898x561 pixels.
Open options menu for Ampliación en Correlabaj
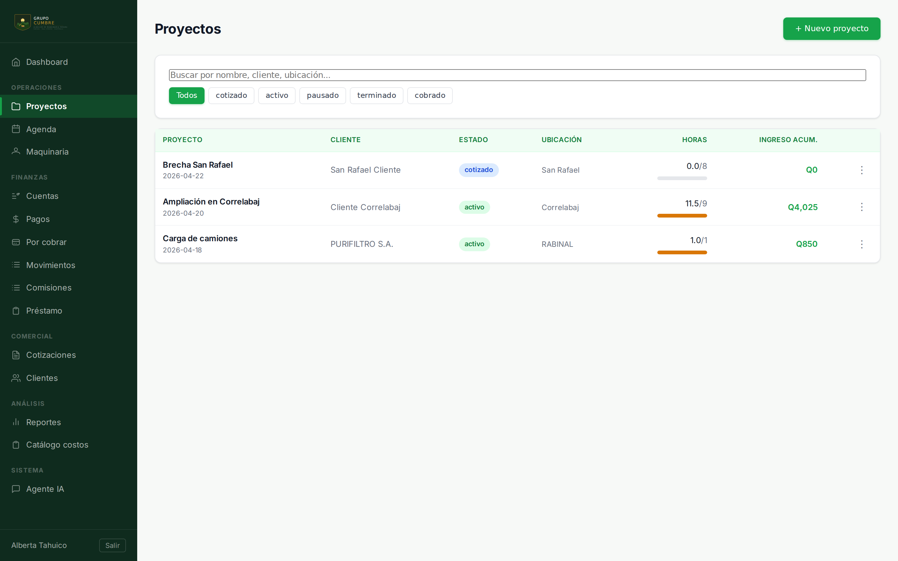coord(862,207)
